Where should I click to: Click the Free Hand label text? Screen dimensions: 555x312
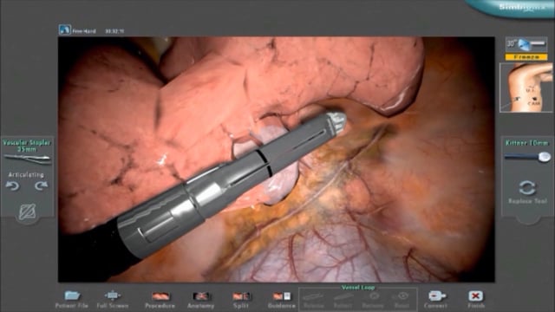(84, 31)
